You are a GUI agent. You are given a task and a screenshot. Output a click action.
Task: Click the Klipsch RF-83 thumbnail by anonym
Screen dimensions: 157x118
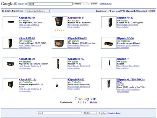[x=109, y=22]
